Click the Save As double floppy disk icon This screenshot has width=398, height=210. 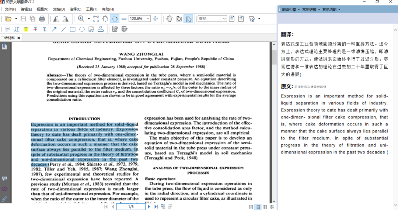pyautogui.click(x=32, y=19)
